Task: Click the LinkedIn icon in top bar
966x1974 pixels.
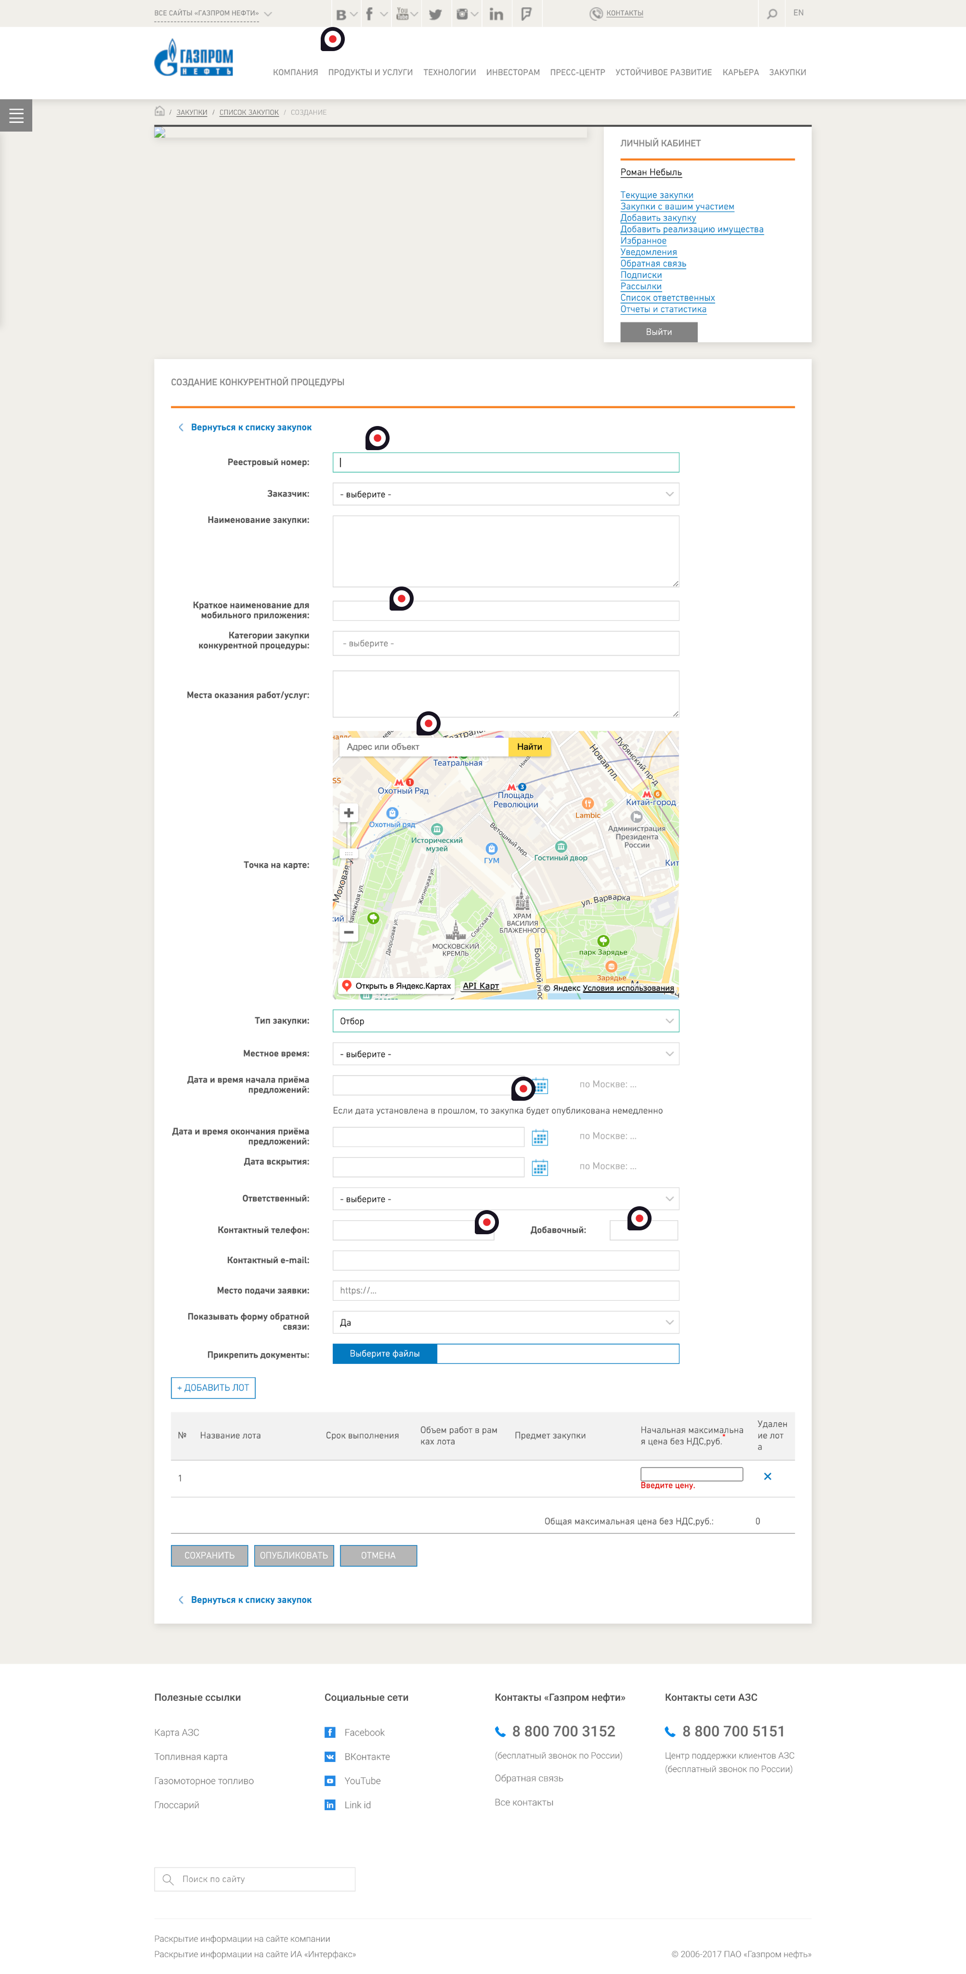Action: (496, 14)
